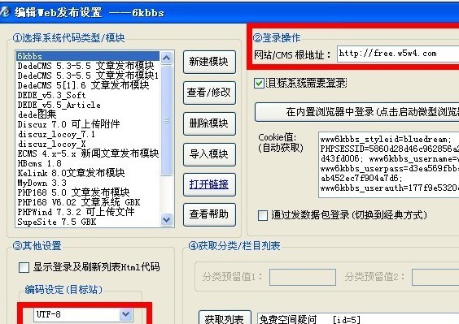The width and height of the screenshot is (459, 324).
Task: Click 查看帮助 button
Action: click(209, 214)
